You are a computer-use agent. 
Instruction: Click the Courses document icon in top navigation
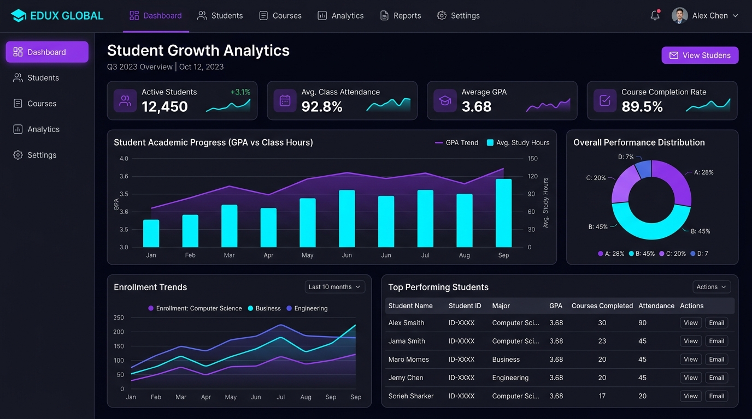263,16
